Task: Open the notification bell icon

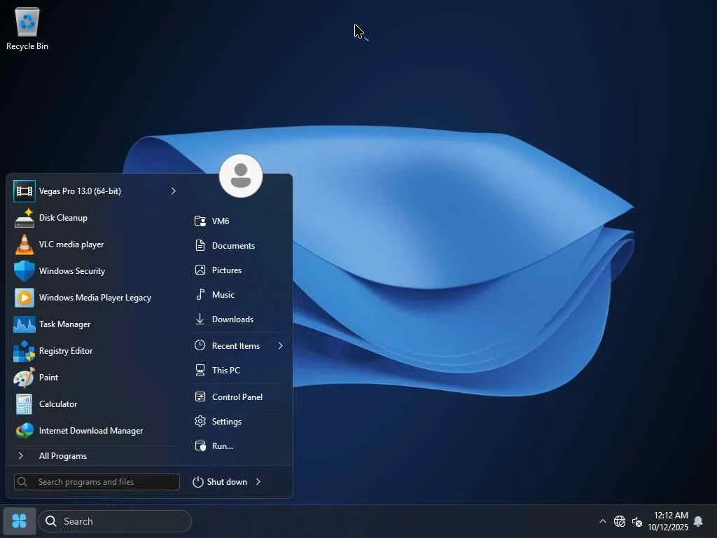Action: tap(698, 521)
